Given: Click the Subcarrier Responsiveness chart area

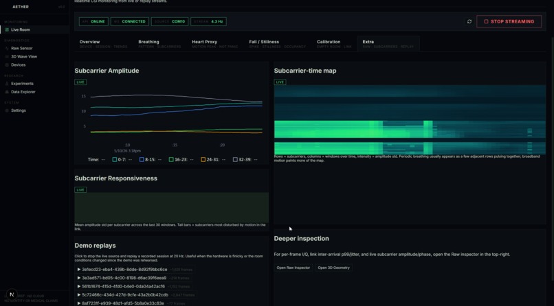Looking at the screenshot, I should [172, 207].
